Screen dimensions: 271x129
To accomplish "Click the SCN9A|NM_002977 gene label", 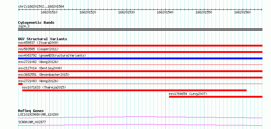I will 32,122.
